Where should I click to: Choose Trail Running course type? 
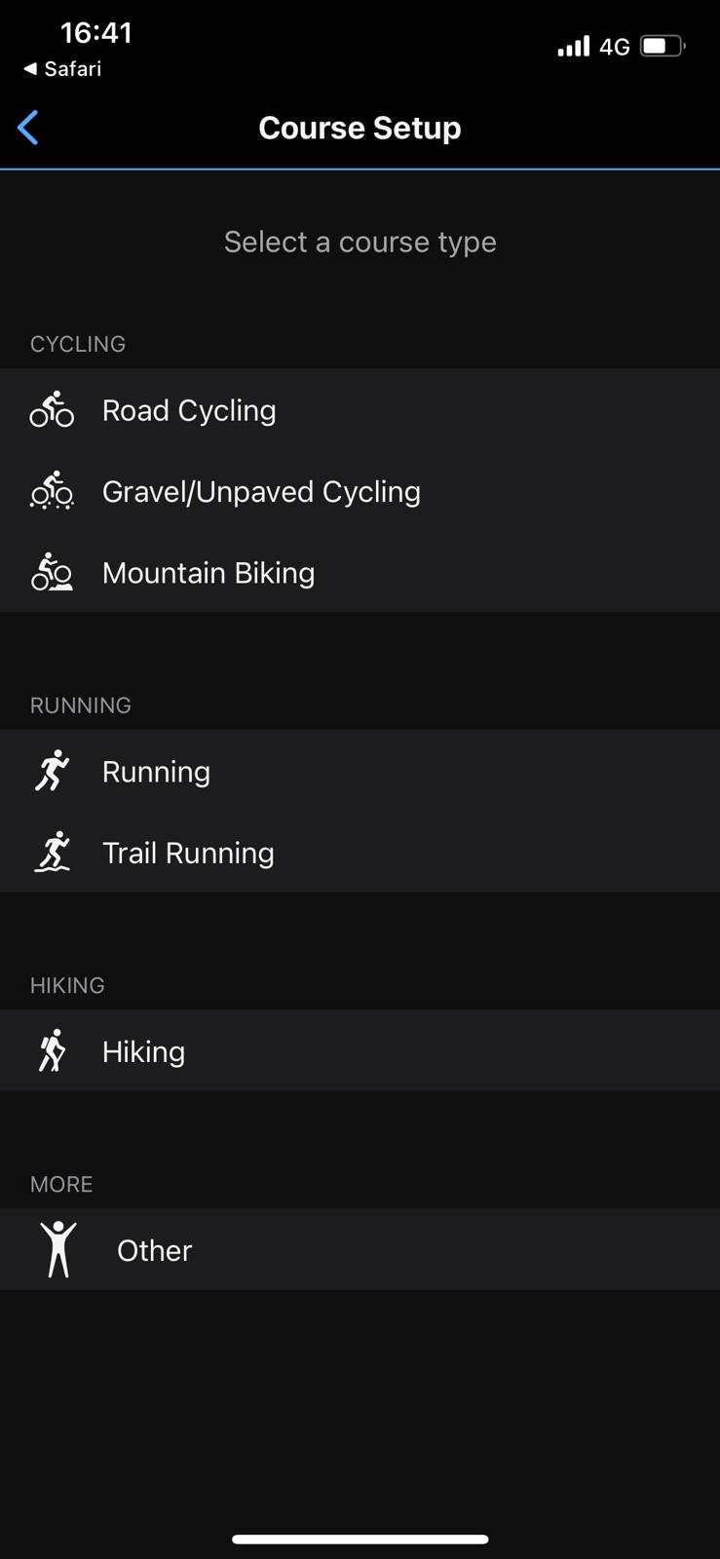click(188, 853)
